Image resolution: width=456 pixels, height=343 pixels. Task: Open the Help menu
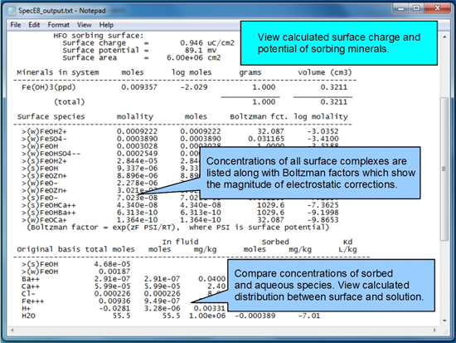click(x=106, y=25)
